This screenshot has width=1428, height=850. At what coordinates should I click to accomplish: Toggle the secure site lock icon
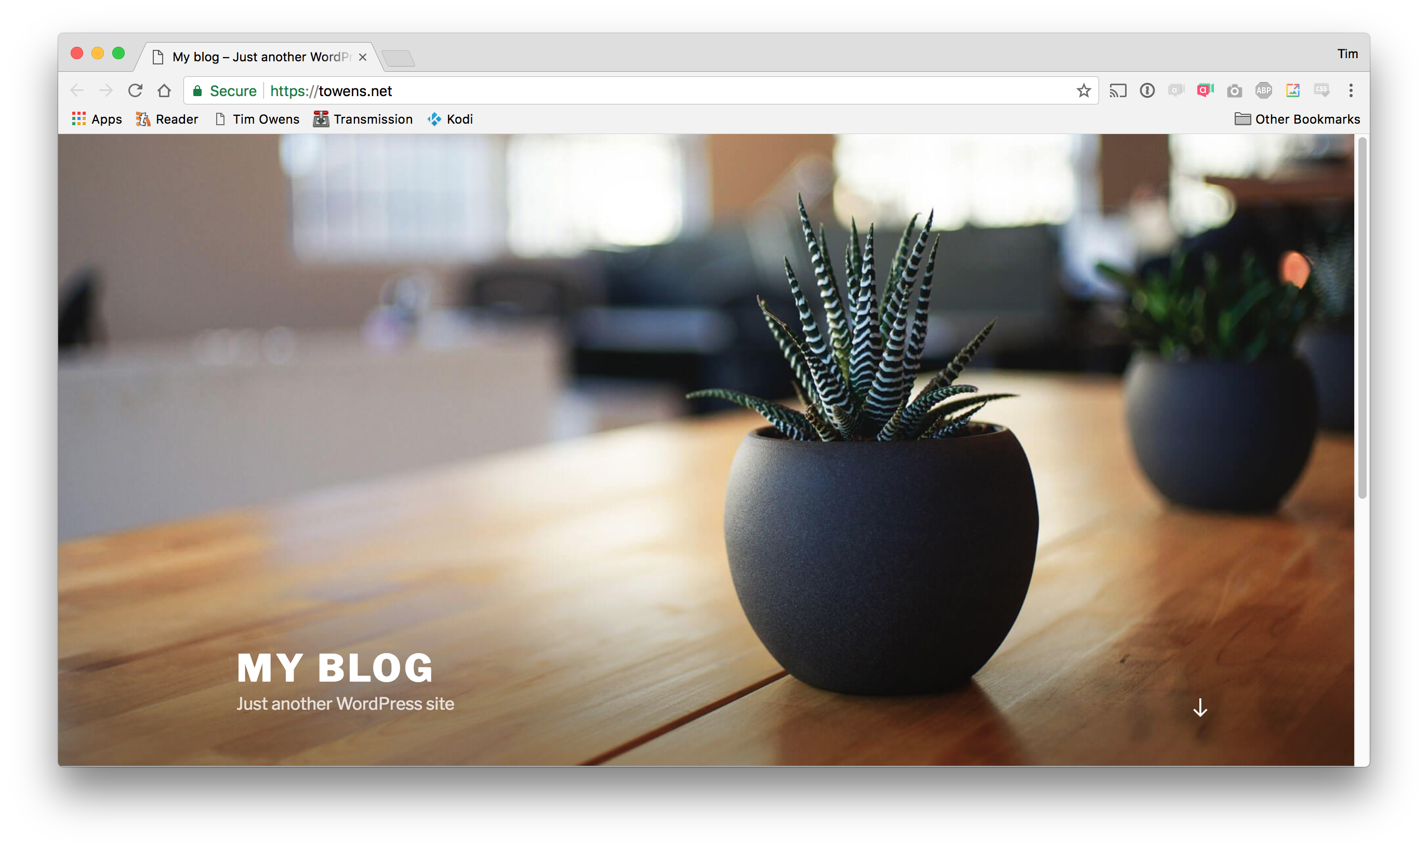195,90
